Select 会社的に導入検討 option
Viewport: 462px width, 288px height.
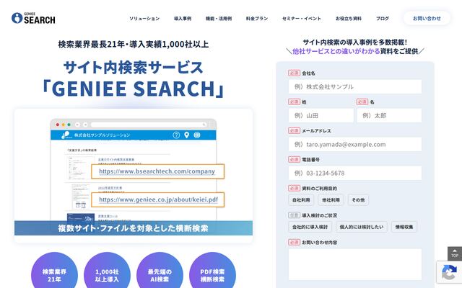click(310, 227)
